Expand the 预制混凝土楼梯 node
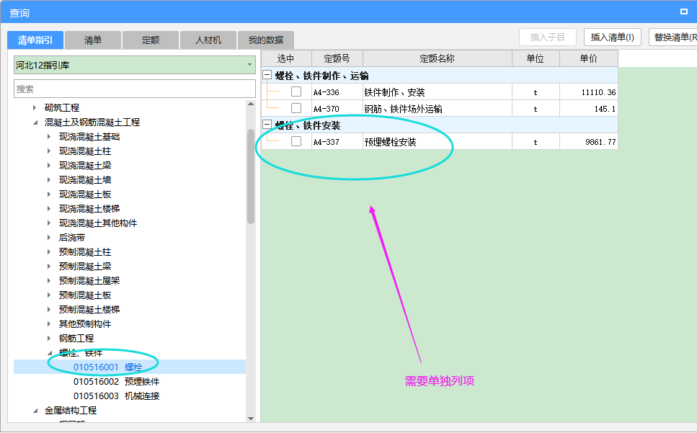697x433 pixels. [x=49, y=309]
